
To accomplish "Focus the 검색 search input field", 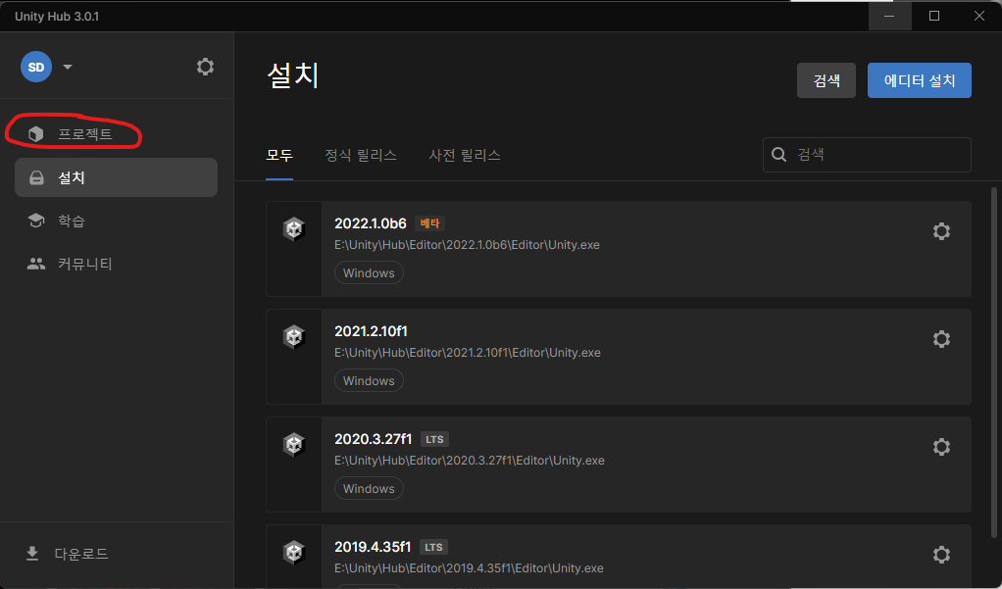I will coord(867,155).
